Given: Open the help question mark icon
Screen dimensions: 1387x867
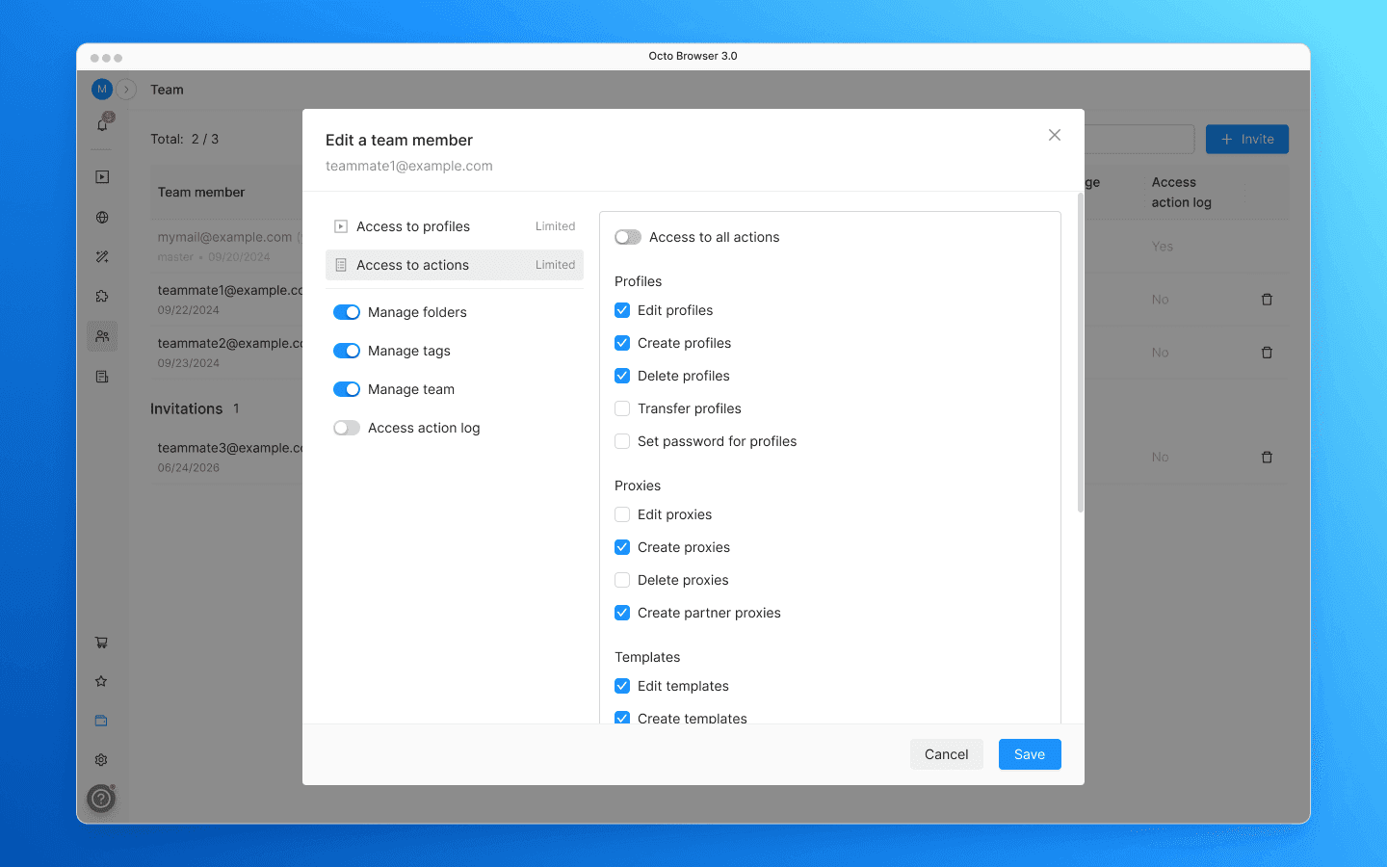Looking at the screenshot, I should (x=101, y=799).
